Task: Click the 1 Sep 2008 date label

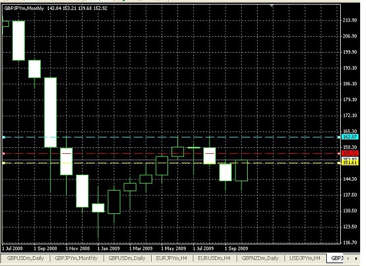Action: [45, 248]
